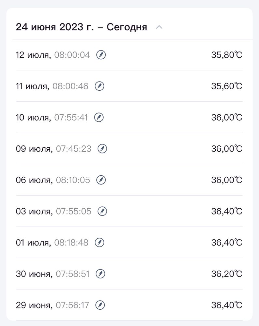
Task: Edit the 30 июня temperature record
Action: [100, 274]
